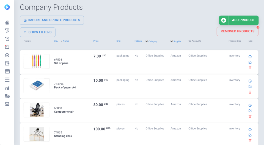Click the Add Product button
Viewport: 264px width, 145px height.
point(239,20)
